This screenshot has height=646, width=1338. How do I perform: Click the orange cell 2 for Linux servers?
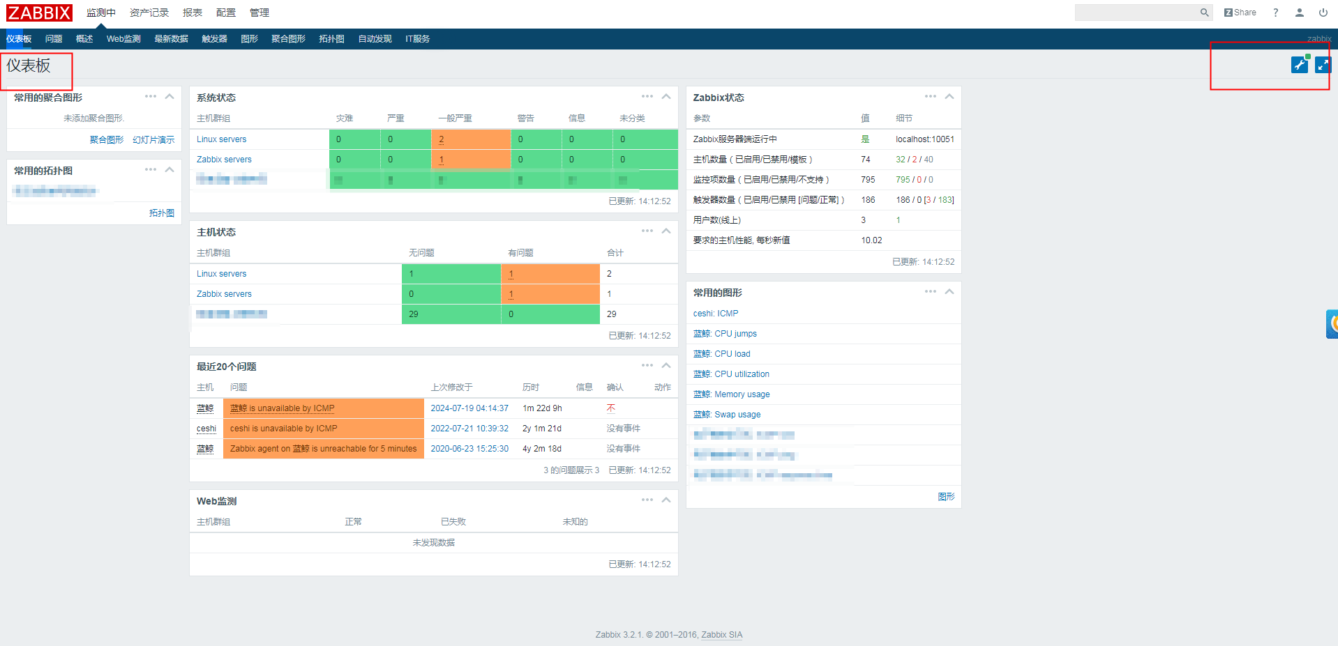coord(471,139)
